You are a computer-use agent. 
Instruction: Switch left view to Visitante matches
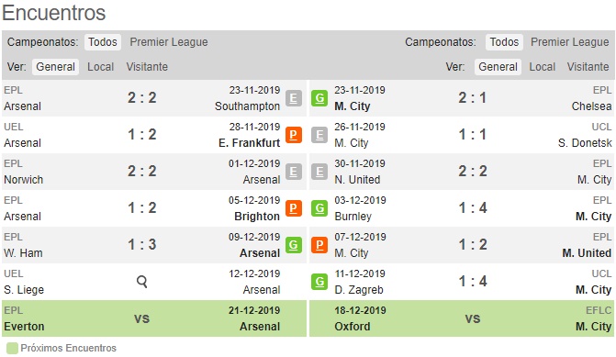(x=147, y=67)
